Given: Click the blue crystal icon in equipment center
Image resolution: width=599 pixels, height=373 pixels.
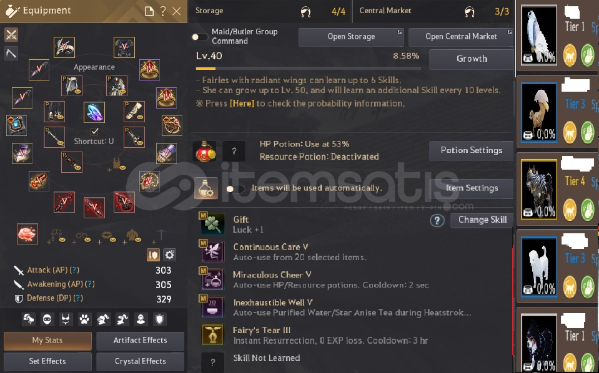Looking at the screenshot, I should [94, 112].
